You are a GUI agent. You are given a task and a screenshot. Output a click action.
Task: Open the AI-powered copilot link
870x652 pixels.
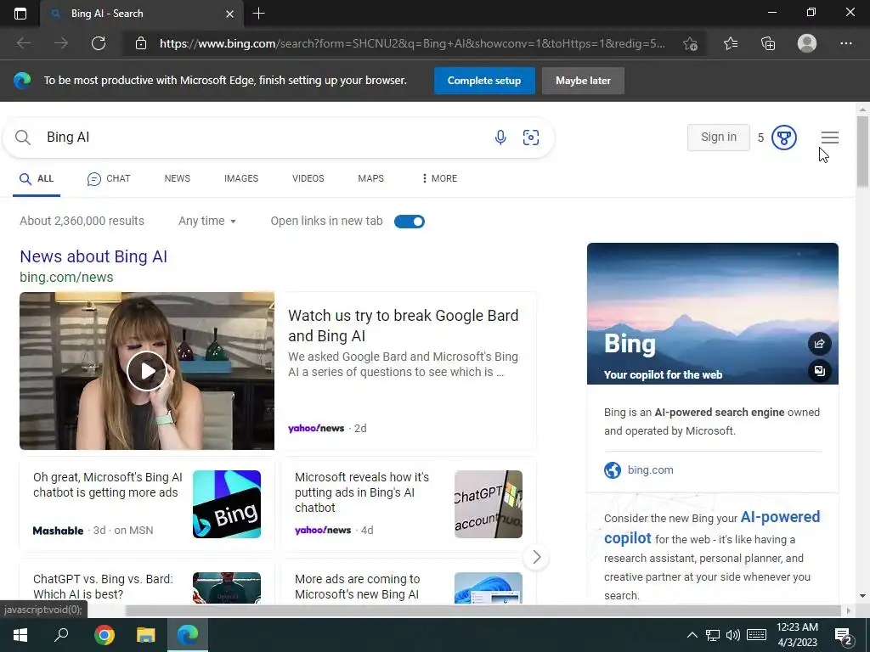711,527
